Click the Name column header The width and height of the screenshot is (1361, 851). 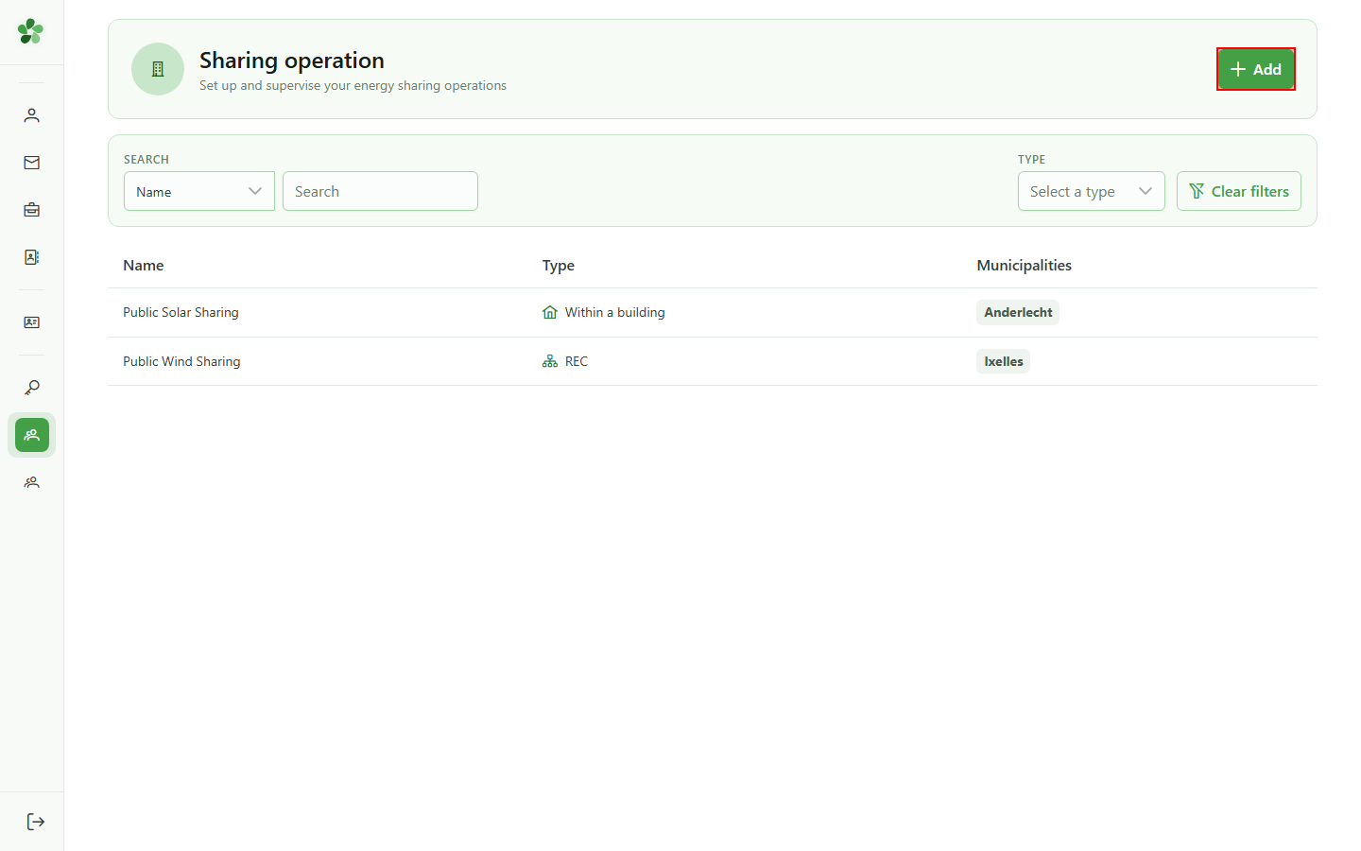[x=144, y=266]
